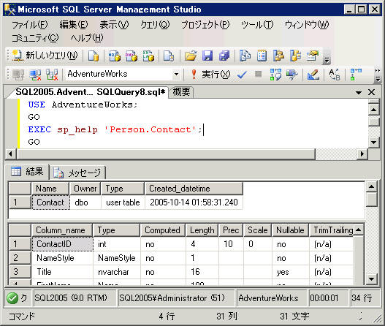
Task: Click the Disconnect icon
Action: (x=35, y=75)
